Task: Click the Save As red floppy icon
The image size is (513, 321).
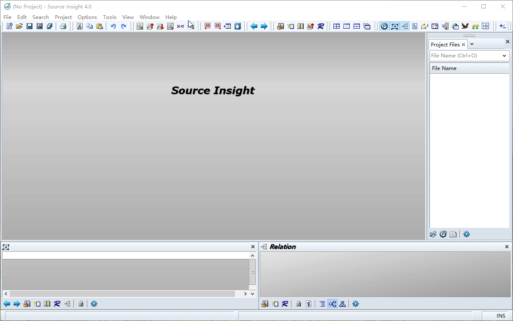Action: coord(40,26)
